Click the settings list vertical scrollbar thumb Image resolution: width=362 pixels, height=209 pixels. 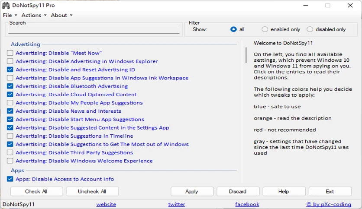pos(246,55)
